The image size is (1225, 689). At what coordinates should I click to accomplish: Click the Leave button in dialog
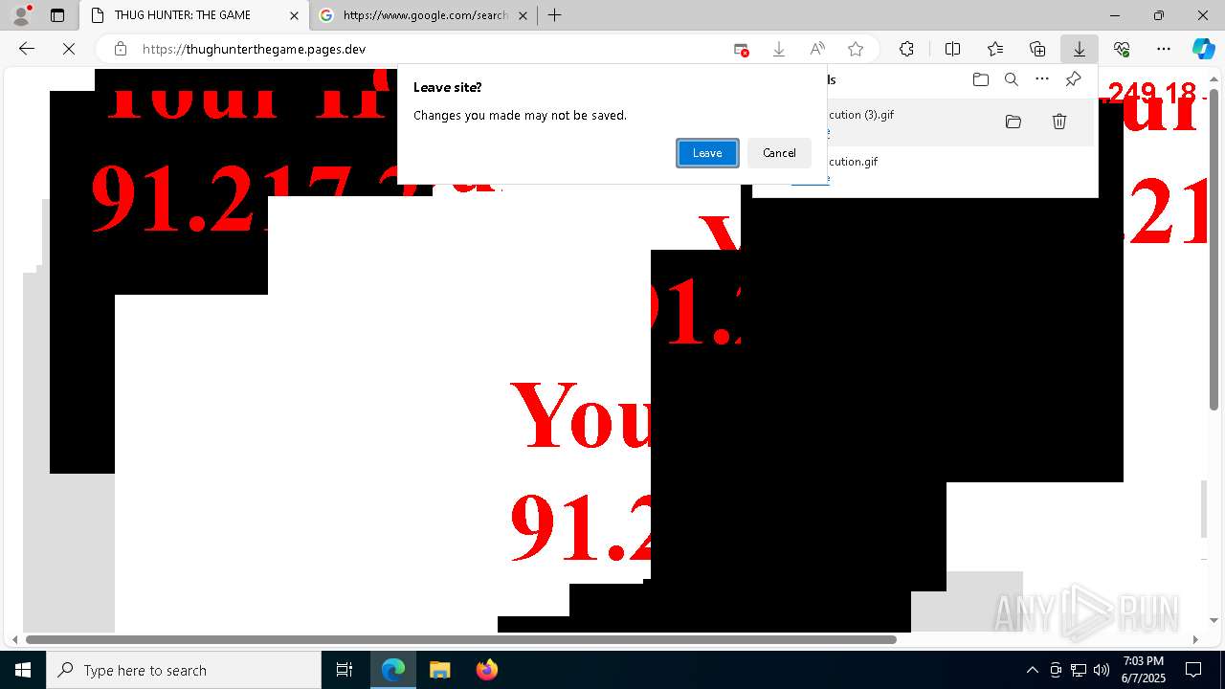[x=707, y=153]
